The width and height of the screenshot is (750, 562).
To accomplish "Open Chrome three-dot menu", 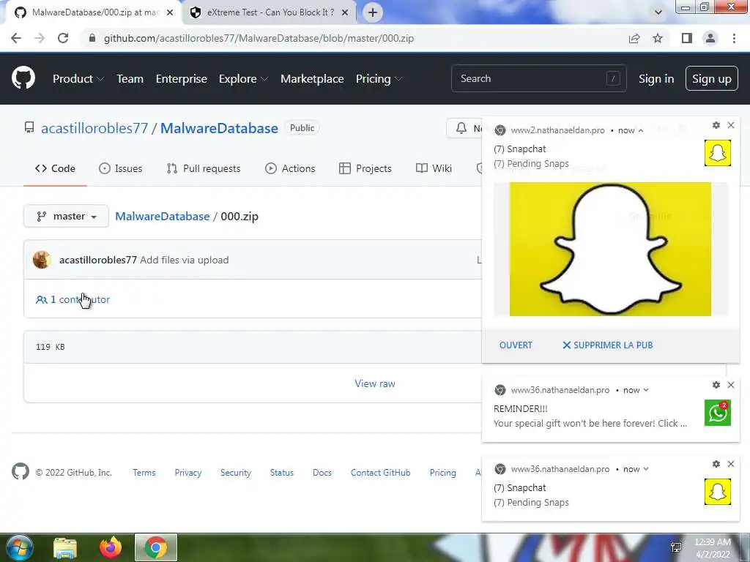I will click(734, 38).
